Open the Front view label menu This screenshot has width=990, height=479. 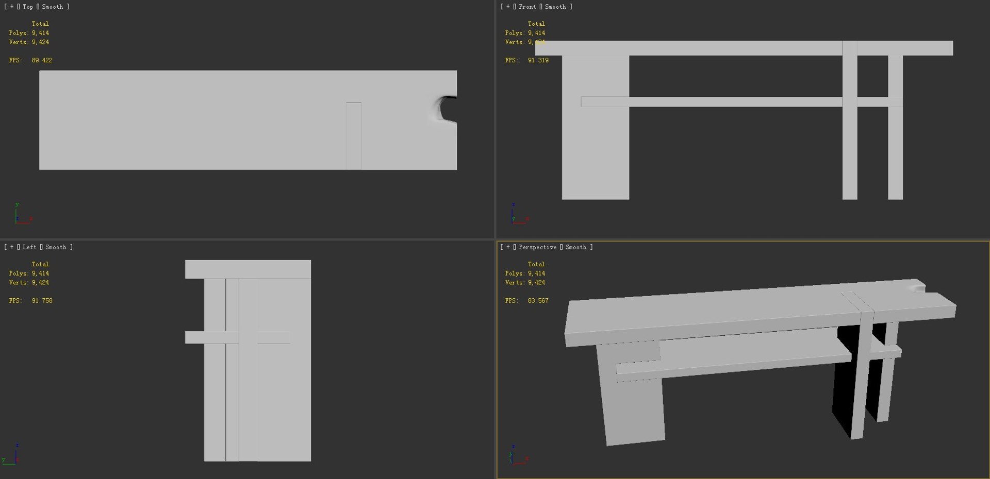pyautogui.click(x=527, y=7)
